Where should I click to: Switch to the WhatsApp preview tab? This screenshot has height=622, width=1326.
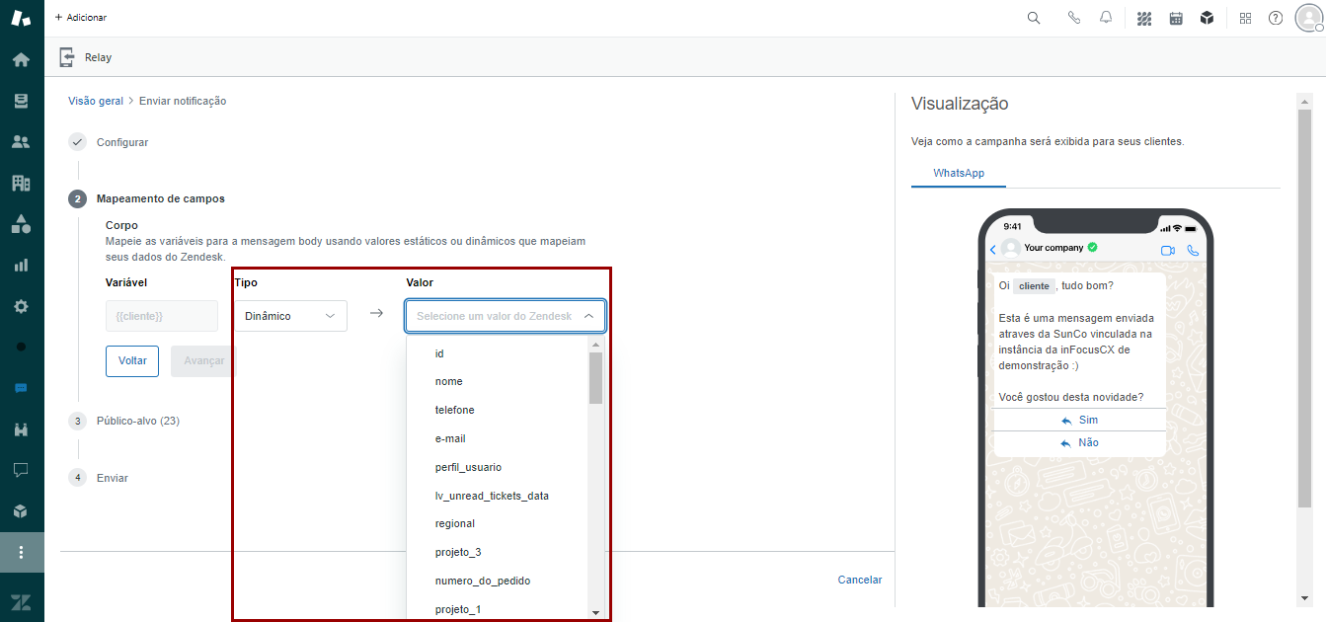(x=958, y=173)
